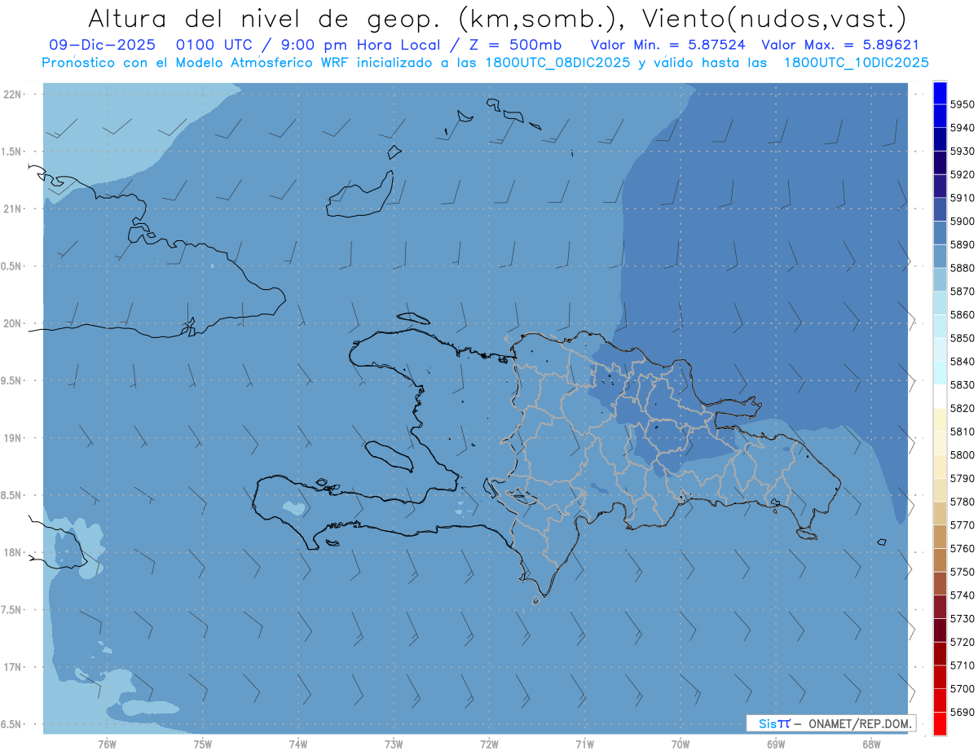This screenshot has height=755, width=978.
Task: Click the 'SisTT - ONAMET/REP.DOM.' credit box
Action: point(830,723)
